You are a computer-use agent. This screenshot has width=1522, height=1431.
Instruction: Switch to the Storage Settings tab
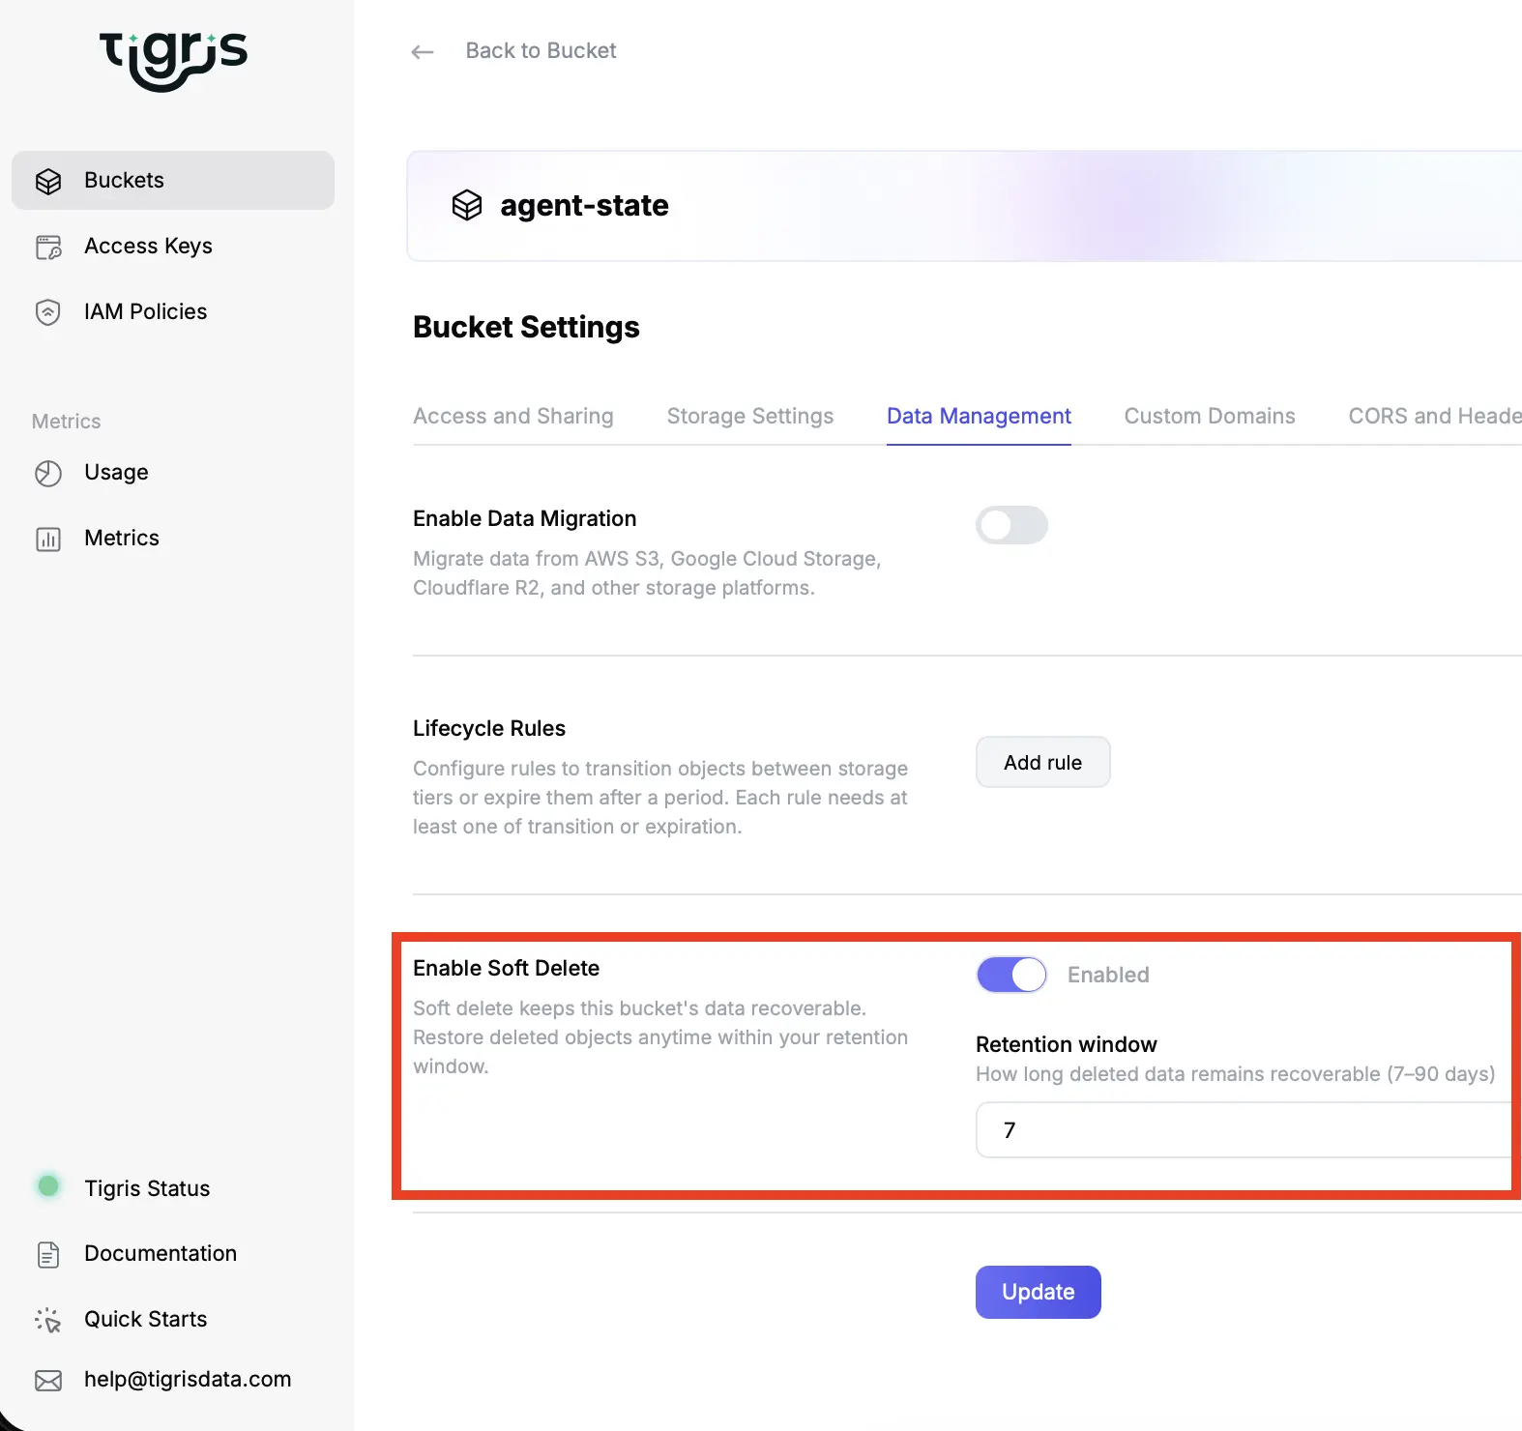pyautogui.click(x=750, y=416)
